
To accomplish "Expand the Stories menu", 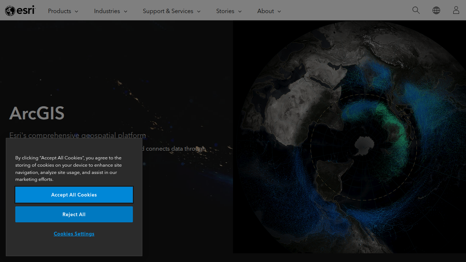I will tap(229, 11).
